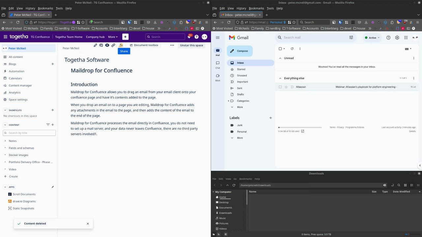The image size is (422, 237).
Task: Open Gmail support question-mark icon
Action: [388, 38]
